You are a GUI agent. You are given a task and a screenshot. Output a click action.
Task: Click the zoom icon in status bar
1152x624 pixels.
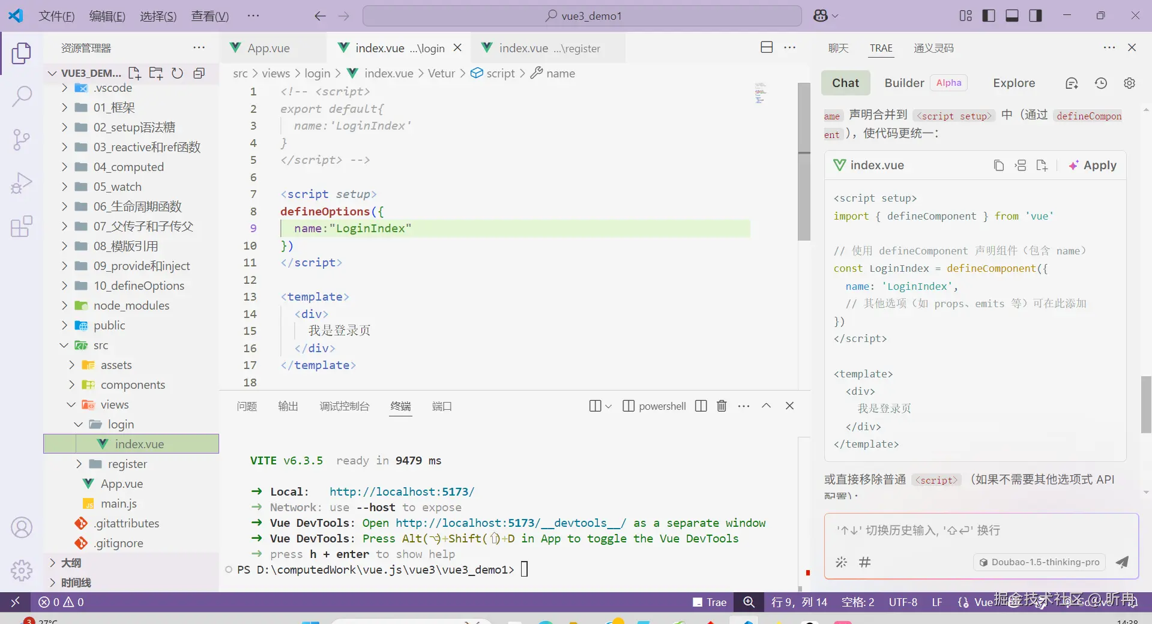[x=749, y=602]
